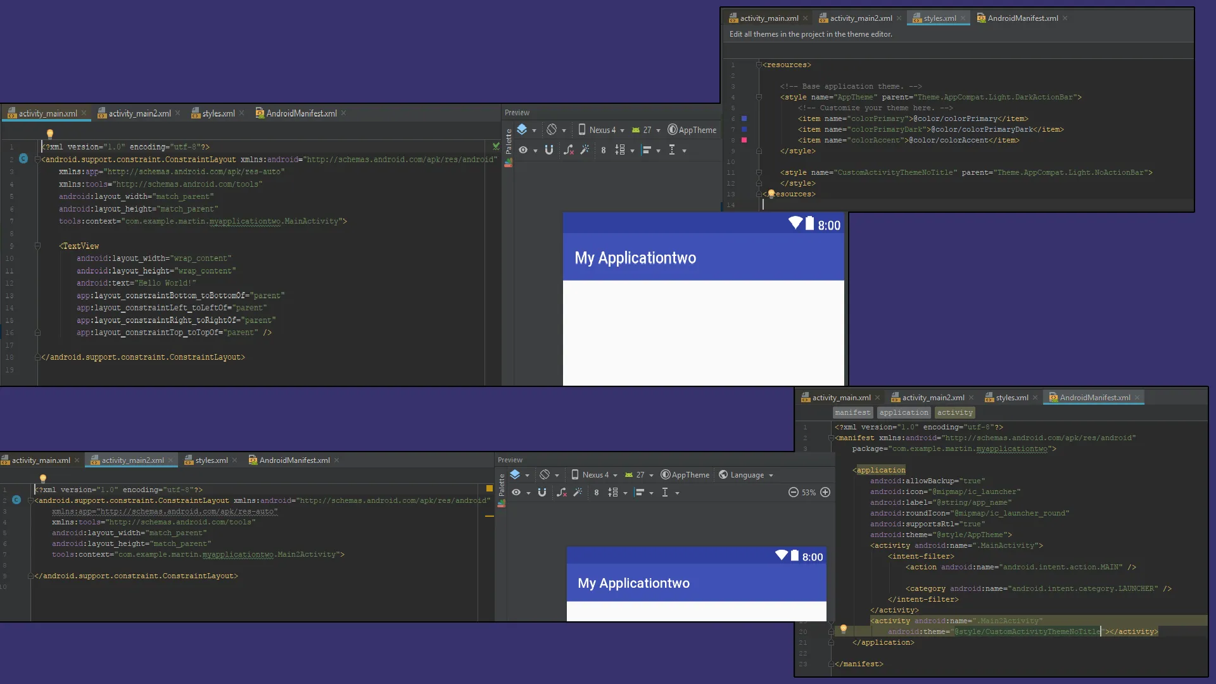
Task: Click yellow warning indicator in activity_main2.xml editor
Action: pos(489,488)
